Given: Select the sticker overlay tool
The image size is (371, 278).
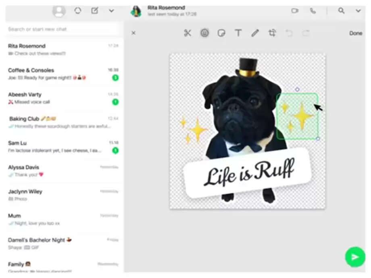Looking at the screenshot, I should point(221,33).
